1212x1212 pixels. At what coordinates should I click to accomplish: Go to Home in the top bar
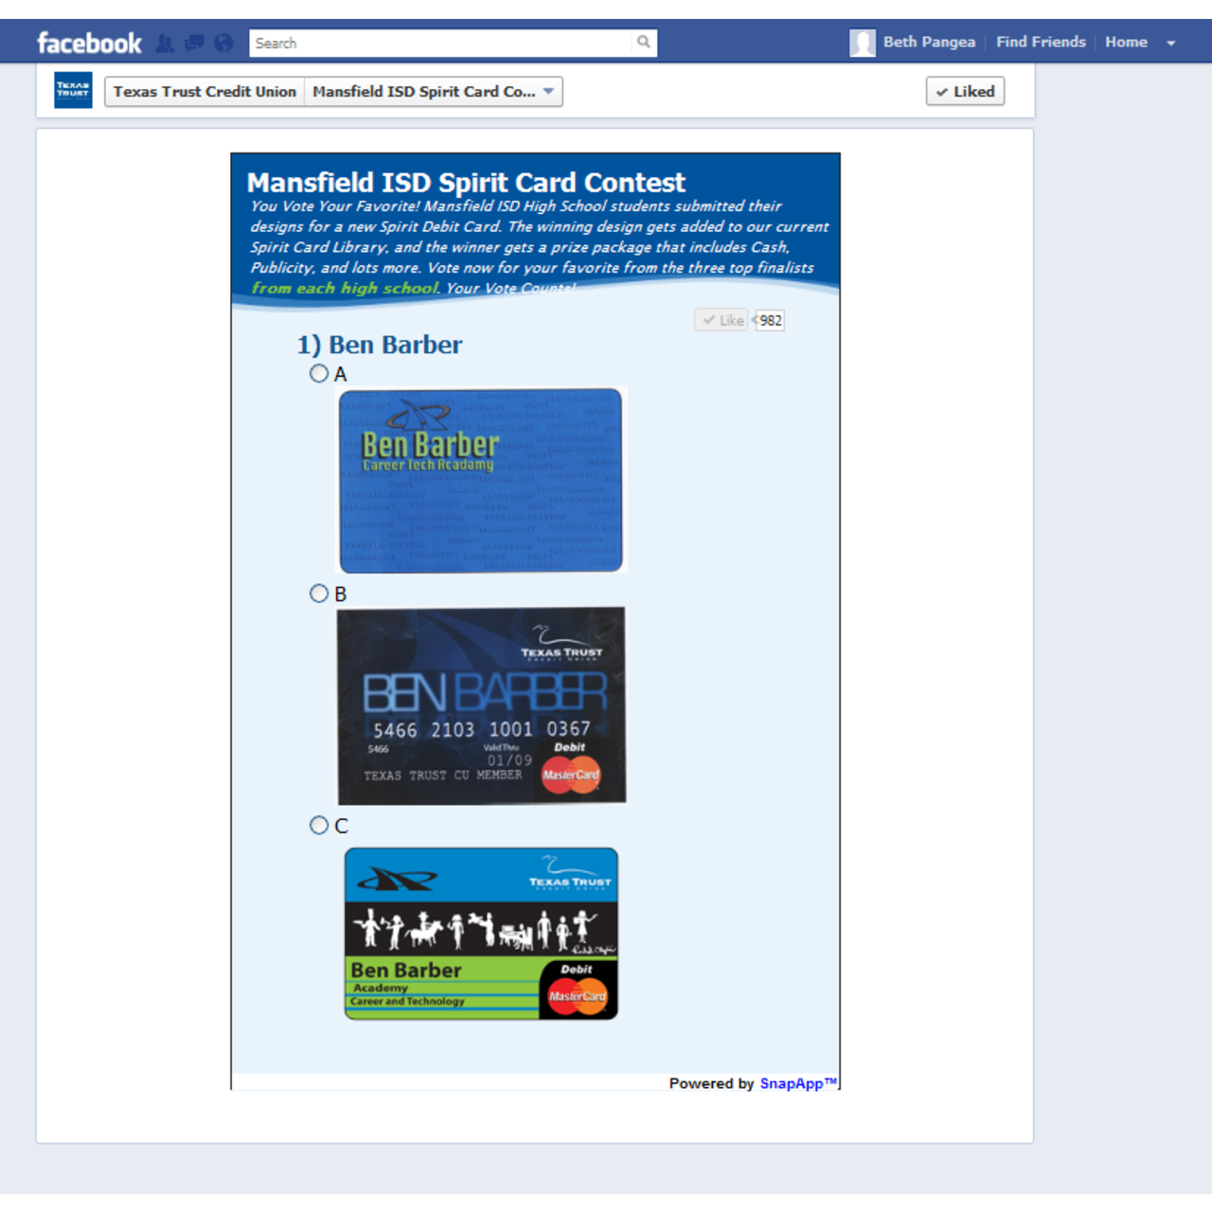(1126, 43)
